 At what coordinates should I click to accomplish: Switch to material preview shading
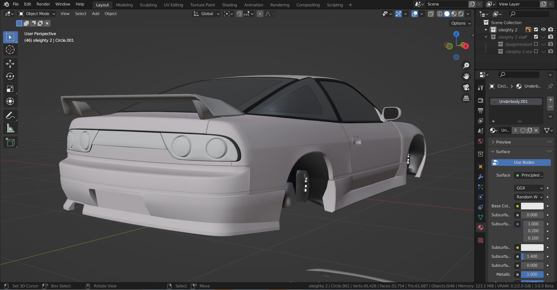pyautogui.click(x=454, y=14)
